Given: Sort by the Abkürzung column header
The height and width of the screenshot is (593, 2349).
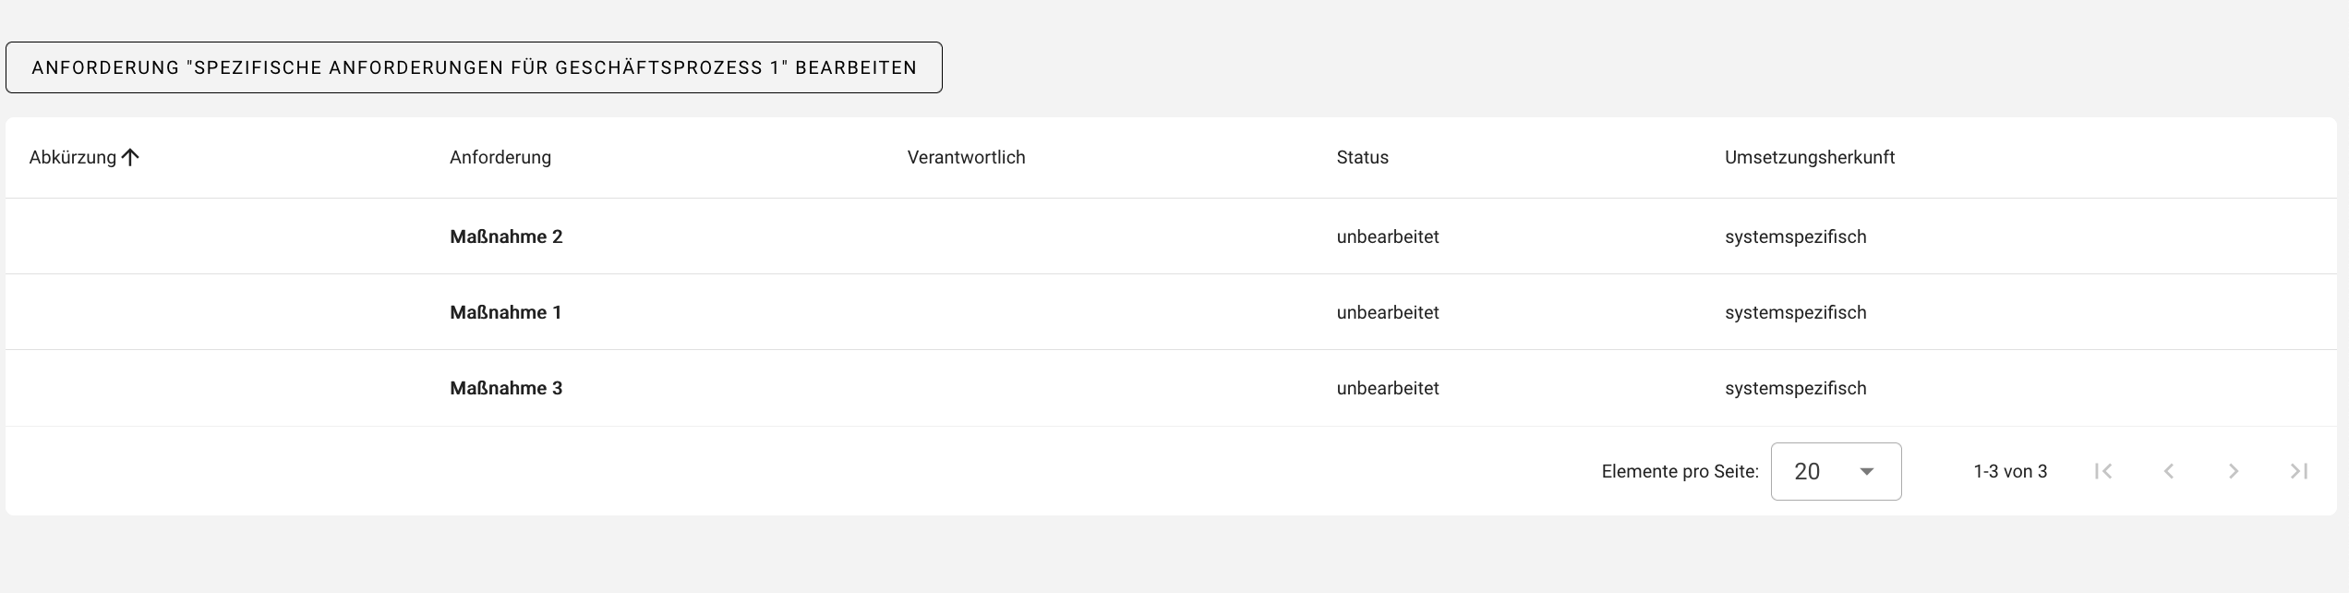Looking at the screenshot, I should [72, 157].
